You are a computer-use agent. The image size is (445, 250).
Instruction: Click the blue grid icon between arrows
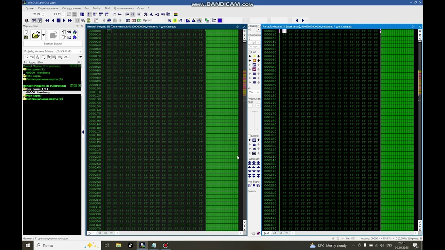coord(58,20)
